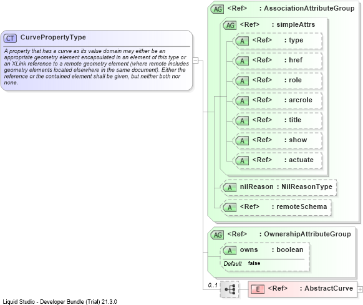Click AG icon of OwnershipAttributeGroup

pyautogui.click(x=218, y=235)
